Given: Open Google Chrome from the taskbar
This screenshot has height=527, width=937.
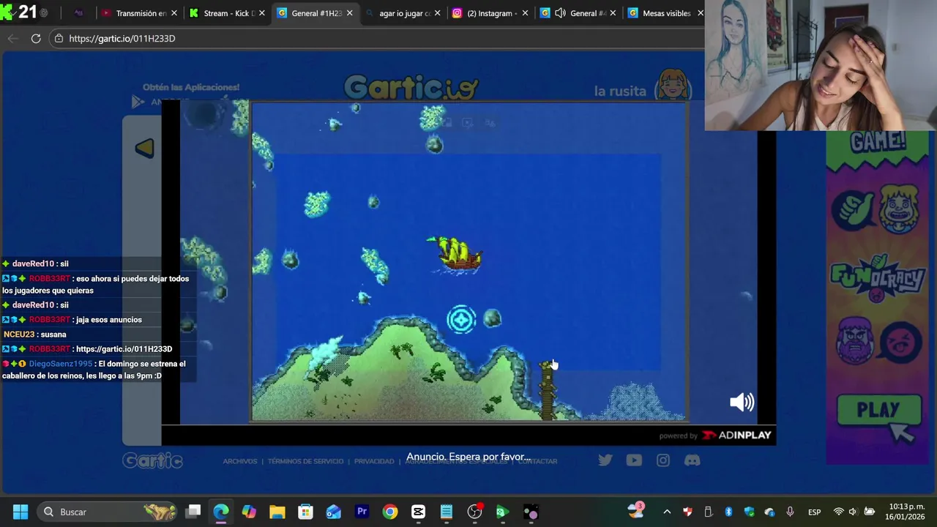Looking at the screenshot, I should click(x=390, y=512).
